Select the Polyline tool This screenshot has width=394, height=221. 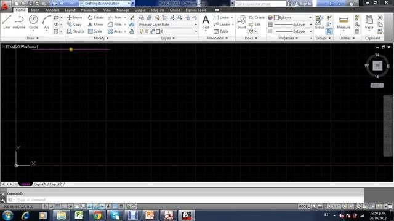19,22
